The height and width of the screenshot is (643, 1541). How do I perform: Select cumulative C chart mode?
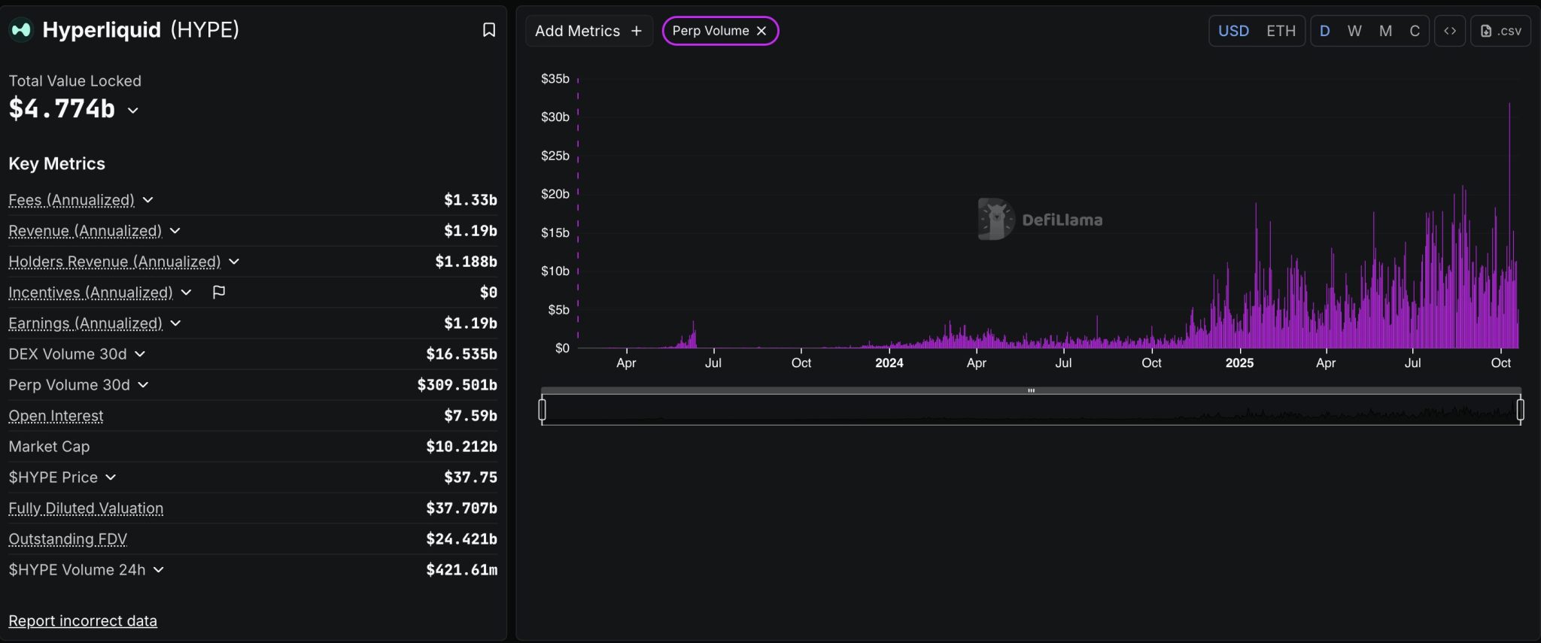(1415, 31)
